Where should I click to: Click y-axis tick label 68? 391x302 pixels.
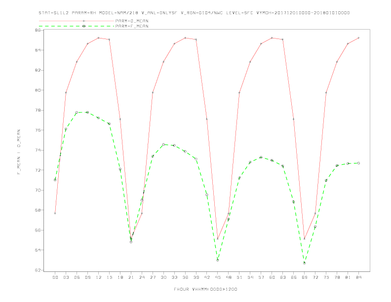click(x=38, y=210)
